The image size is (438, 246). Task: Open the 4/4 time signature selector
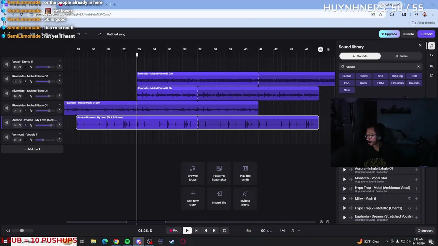click(282, 231)
